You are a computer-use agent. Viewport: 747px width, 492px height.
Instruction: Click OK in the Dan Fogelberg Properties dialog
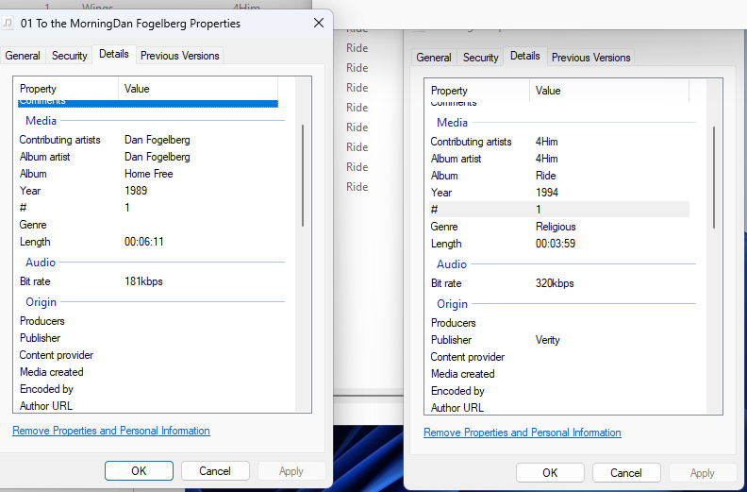[x=139, y=471]
